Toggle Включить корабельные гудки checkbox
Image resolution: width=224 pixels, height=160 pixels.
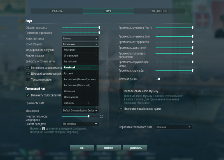point(121,109)
